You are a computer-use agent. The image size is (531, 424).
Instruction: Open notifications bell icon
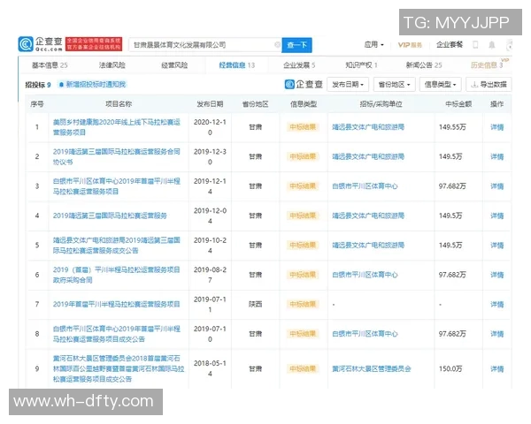click(492, 45)
